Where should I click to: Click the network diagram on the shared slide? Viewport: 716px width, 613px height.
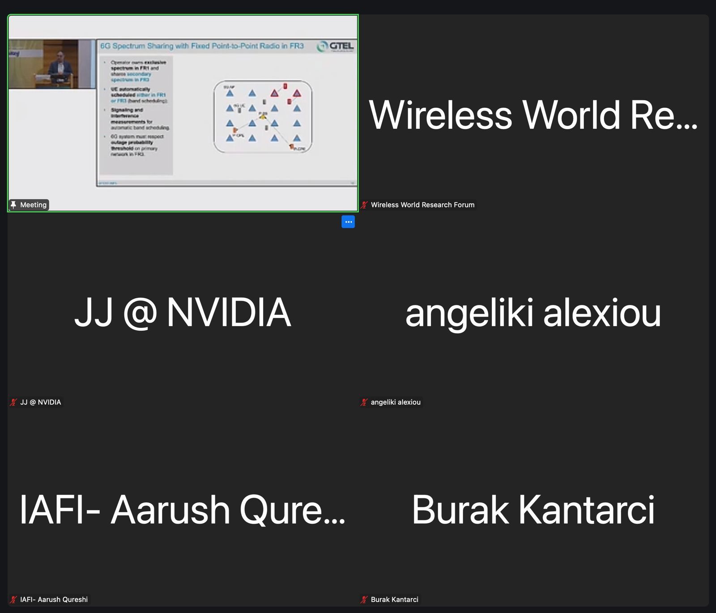tap(263, 116)
